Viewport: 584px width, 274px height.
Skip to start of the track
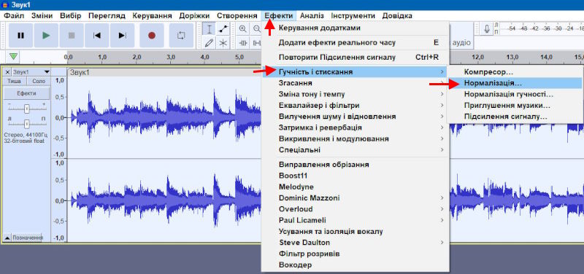pos(97,35)
